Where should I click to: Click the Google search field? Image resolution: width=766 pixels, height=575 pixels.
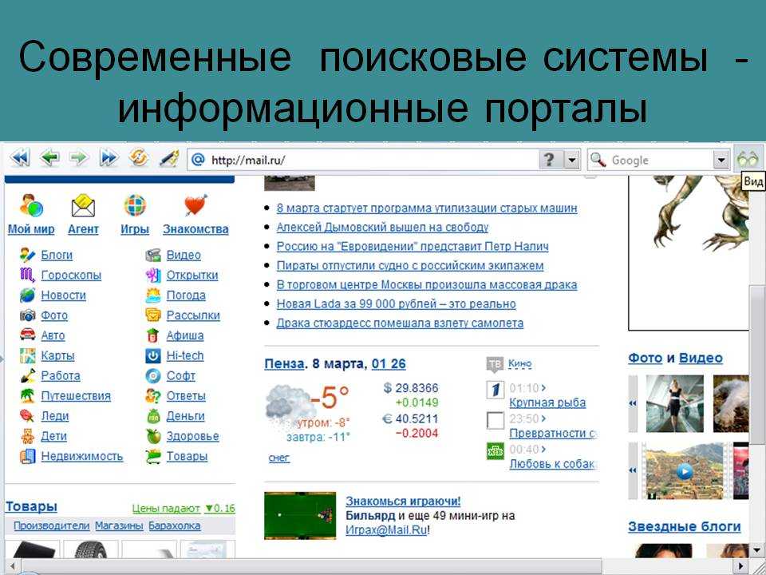660,160
